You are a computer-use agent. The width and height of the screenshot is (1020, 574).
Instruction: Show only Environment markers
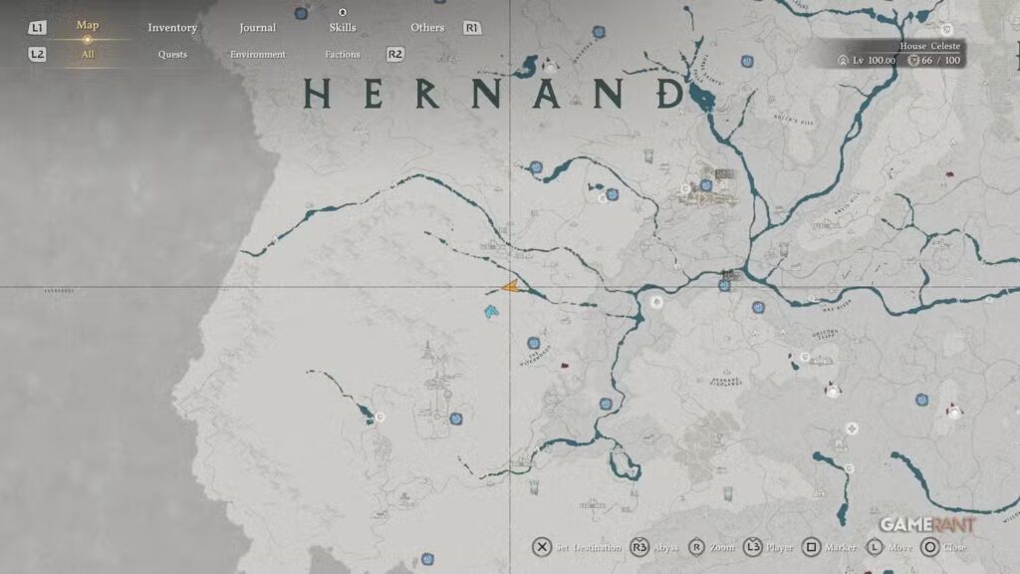click(257, 55)
